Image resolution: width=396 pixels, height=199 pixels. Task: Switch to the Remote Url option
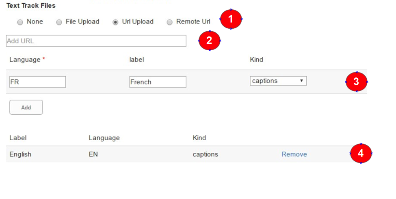tap(170, 22)
